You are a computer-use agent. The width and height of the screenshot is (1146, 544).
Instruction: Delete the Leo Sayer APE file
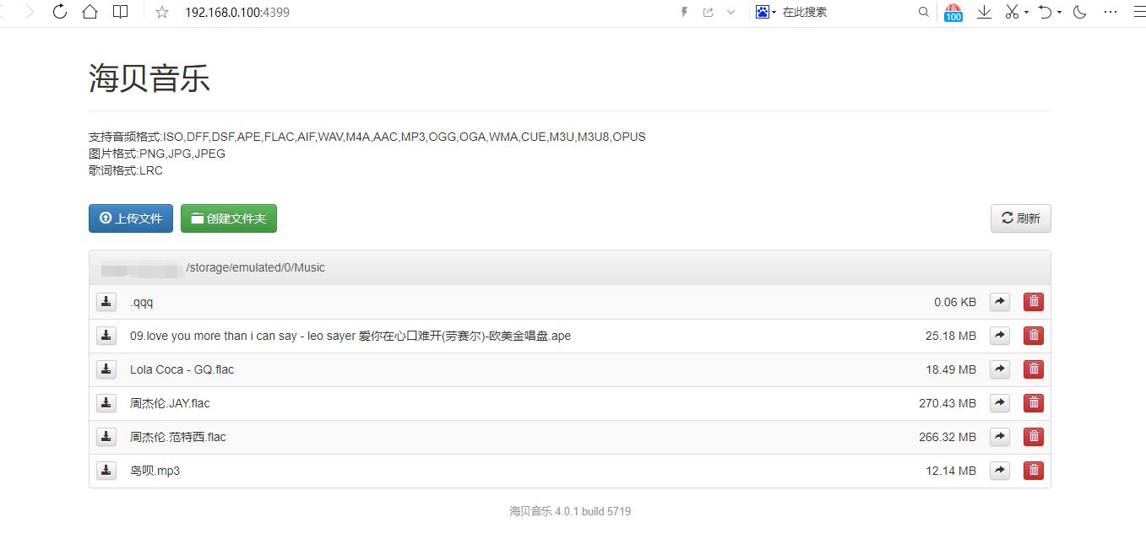(x=1033, y=335)
